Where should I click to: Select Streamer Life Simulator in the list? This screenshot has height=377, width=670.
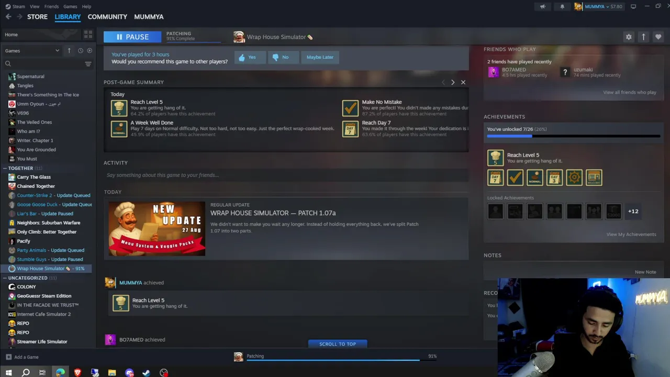pyautogui.click(x=42, y=341)
